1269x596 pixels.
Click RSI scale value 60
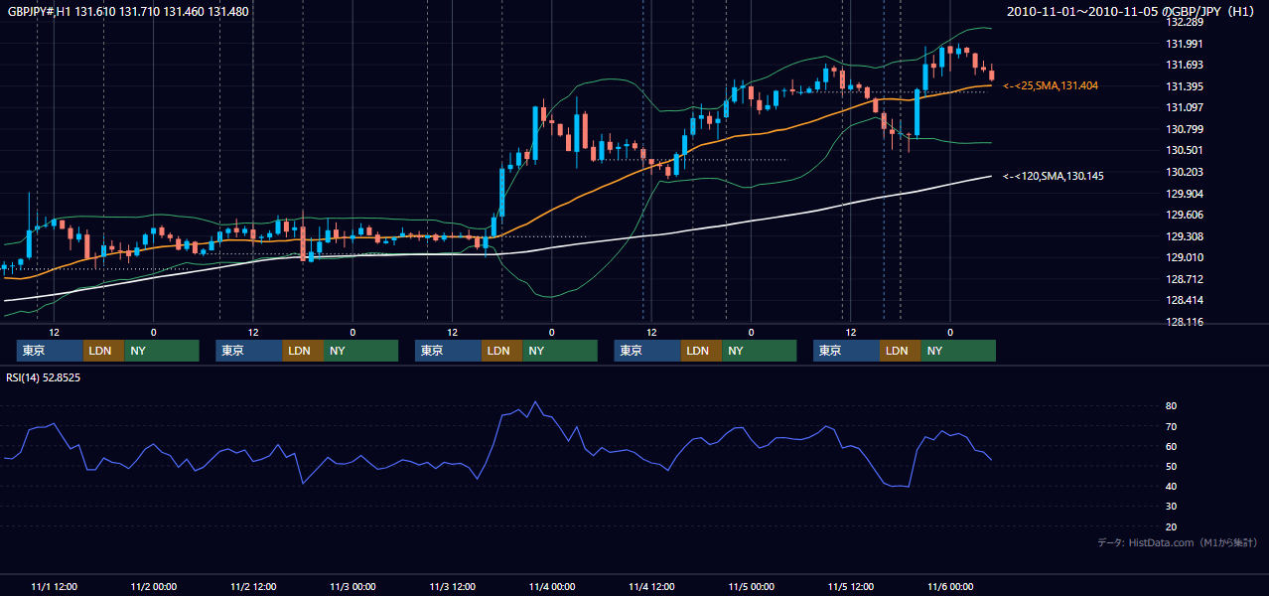click(x=1172, y=446)
